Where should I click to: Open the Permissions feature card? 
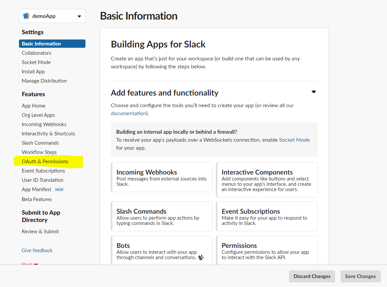coord(267,251)
